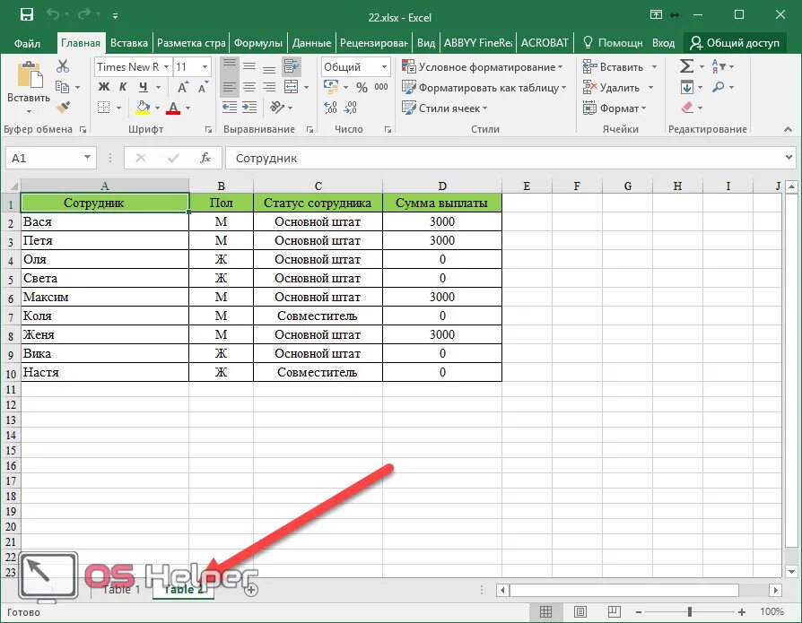Toggle middle vertical alignment

coord(249,66)
